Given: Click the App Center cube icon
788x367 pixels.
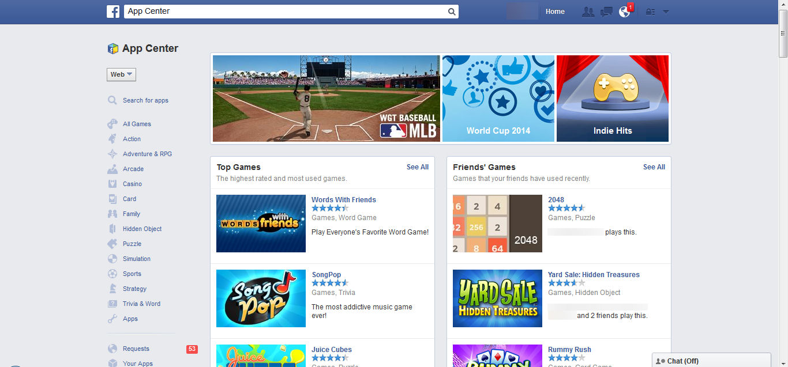Looking at the screenshot, I should [x=113, y=48].
